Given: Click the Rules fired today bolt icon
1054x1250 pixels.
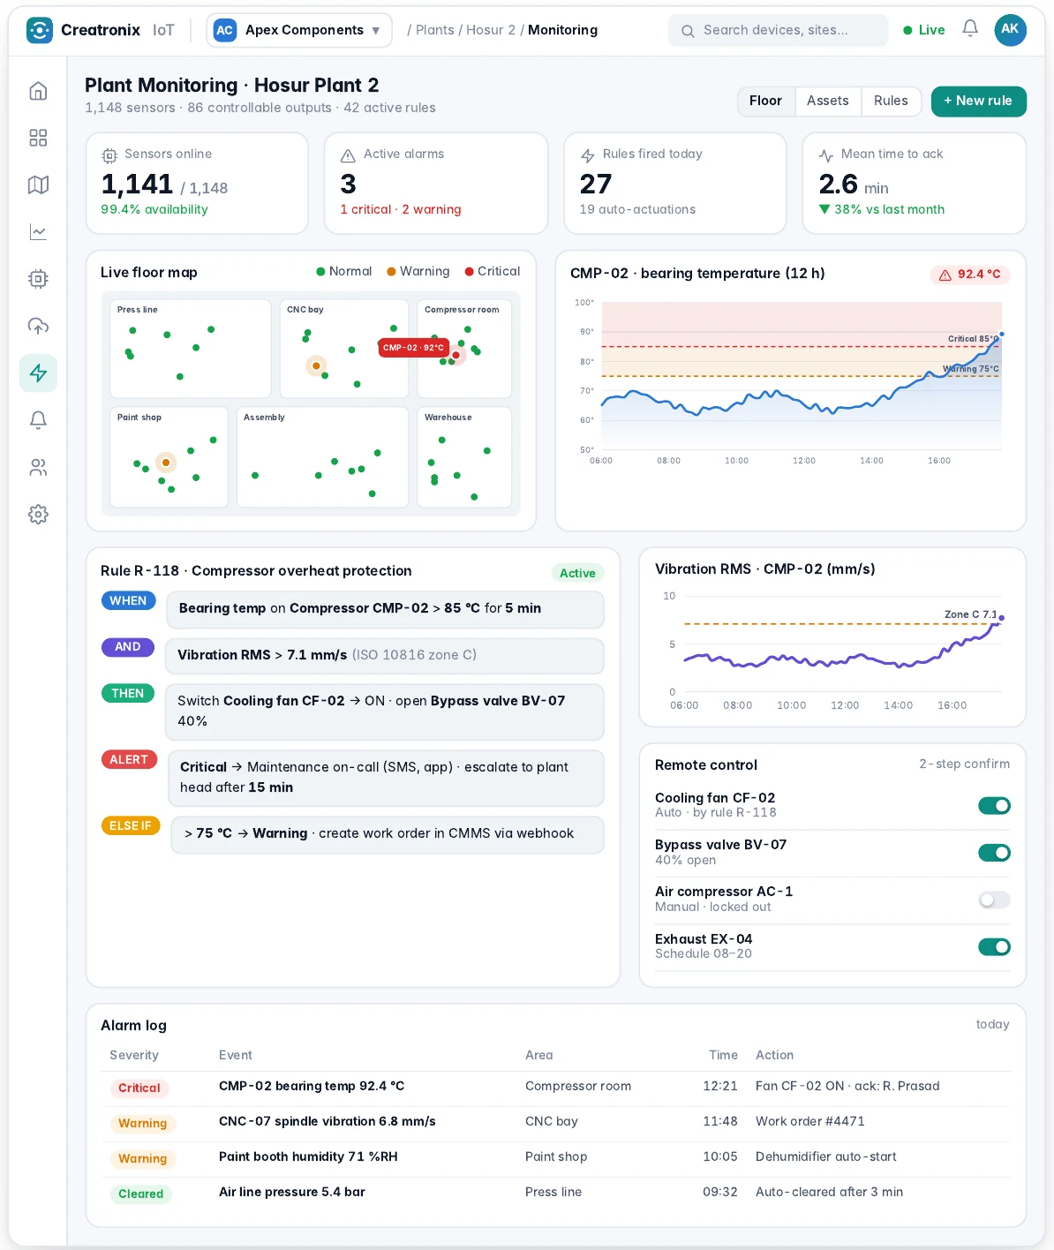Looking at the screenshot, I should [588, 155].
